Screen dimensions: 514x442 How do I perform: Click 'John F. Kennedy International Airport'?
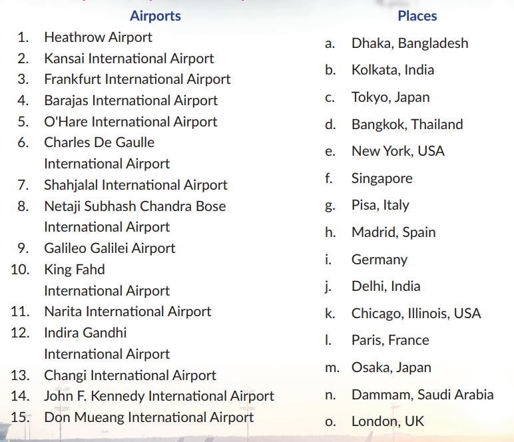[158, 396]
